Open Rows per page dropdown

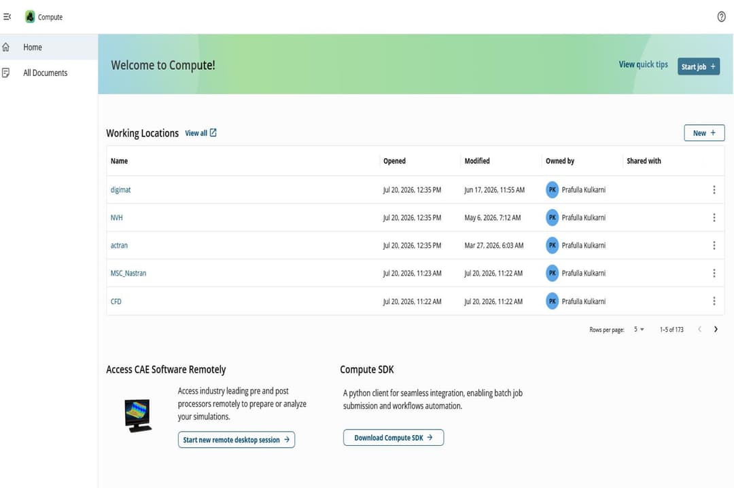tap(639, 329)
